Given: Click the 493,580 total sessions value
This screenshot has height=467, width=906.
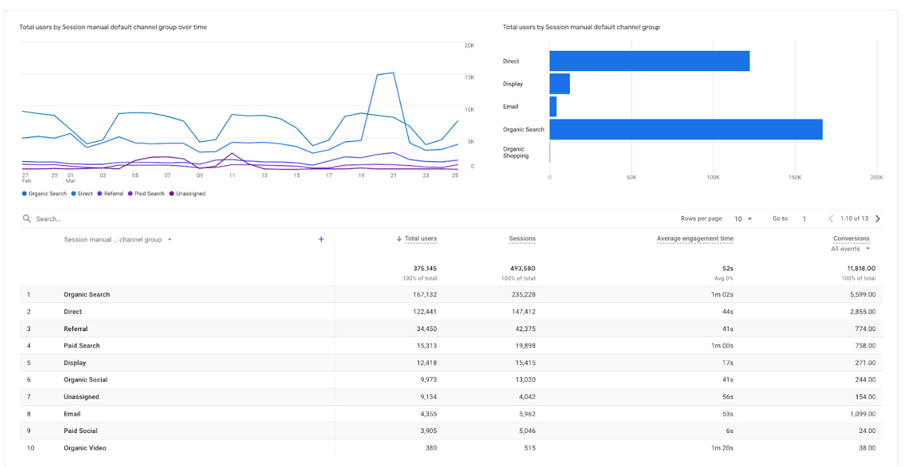Looking at the screenshot, I should click(523, 268).
